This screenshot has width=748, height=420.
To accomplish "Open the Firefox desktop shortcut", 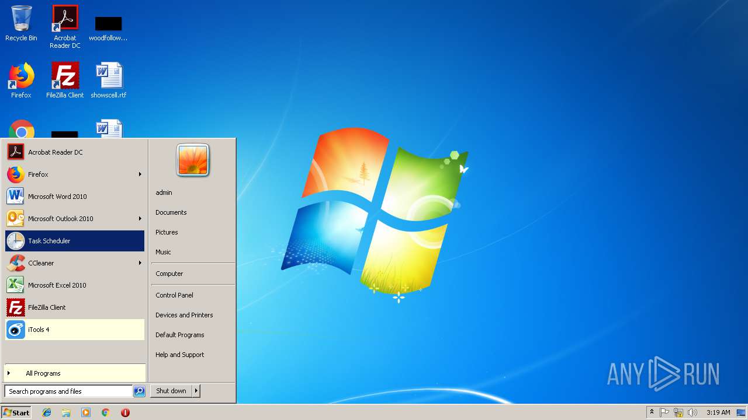I will (x=21, y=80).
